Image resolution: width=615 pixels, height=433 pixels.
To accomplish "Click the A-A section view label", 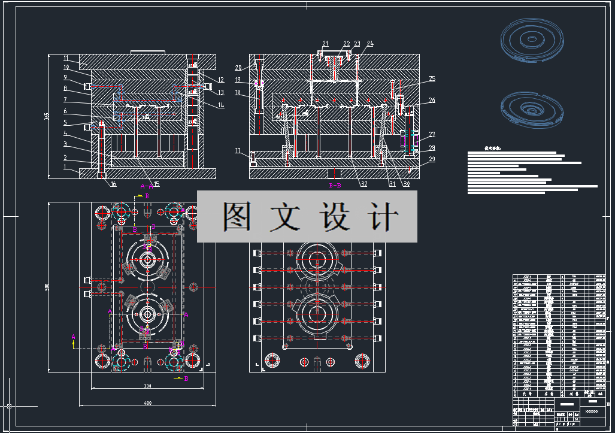I will click(147, 186).
